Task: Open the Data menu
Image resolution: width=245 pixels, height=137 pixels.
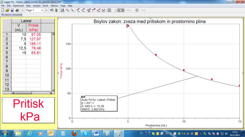Action: (28, 6)
